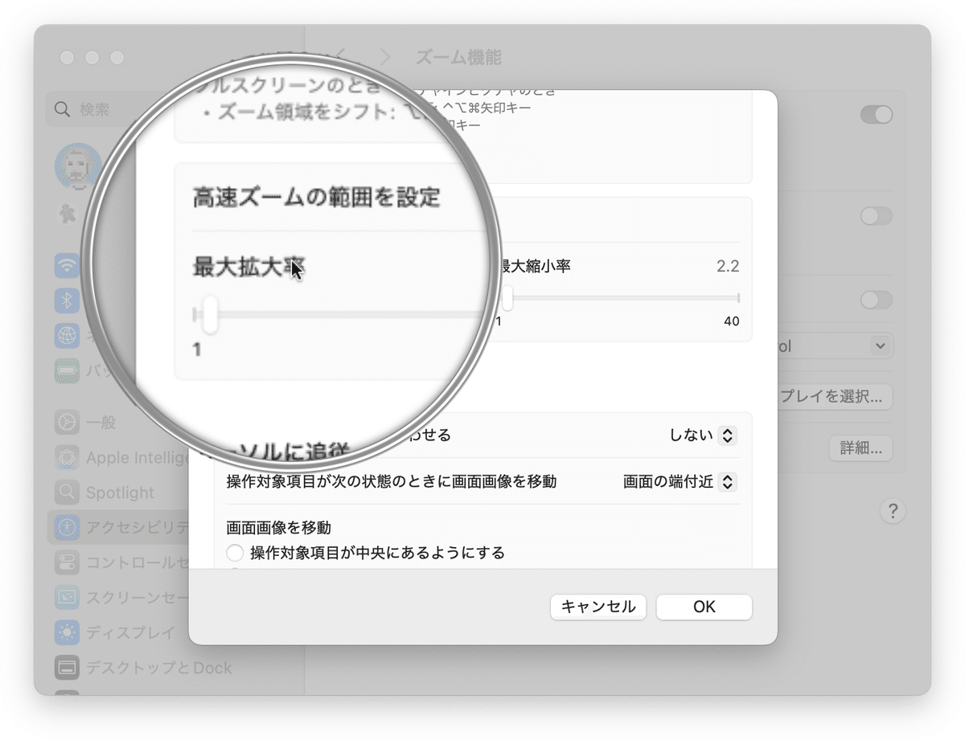
Task: Open dropdown ending in "ol" behind dialog
Action: click(835, 346)
